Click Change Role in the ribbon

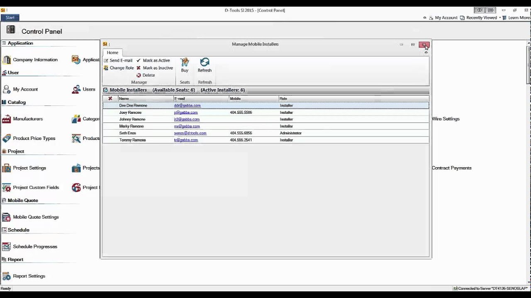[x=119, y=68]
